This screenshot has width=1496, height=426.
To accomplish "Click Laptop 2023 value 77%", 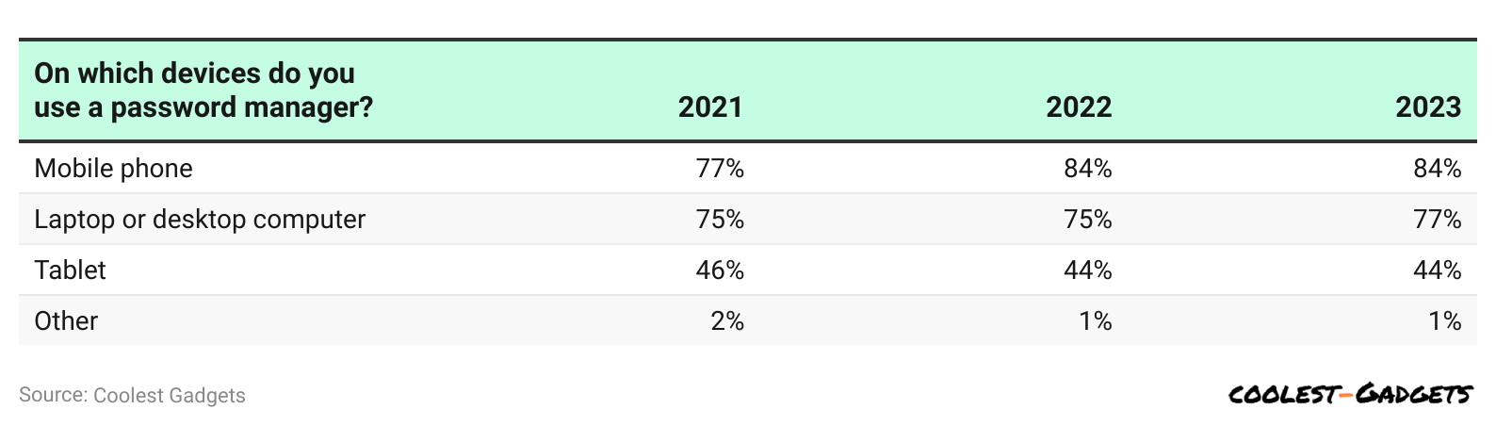I will tap(1438, 220).
